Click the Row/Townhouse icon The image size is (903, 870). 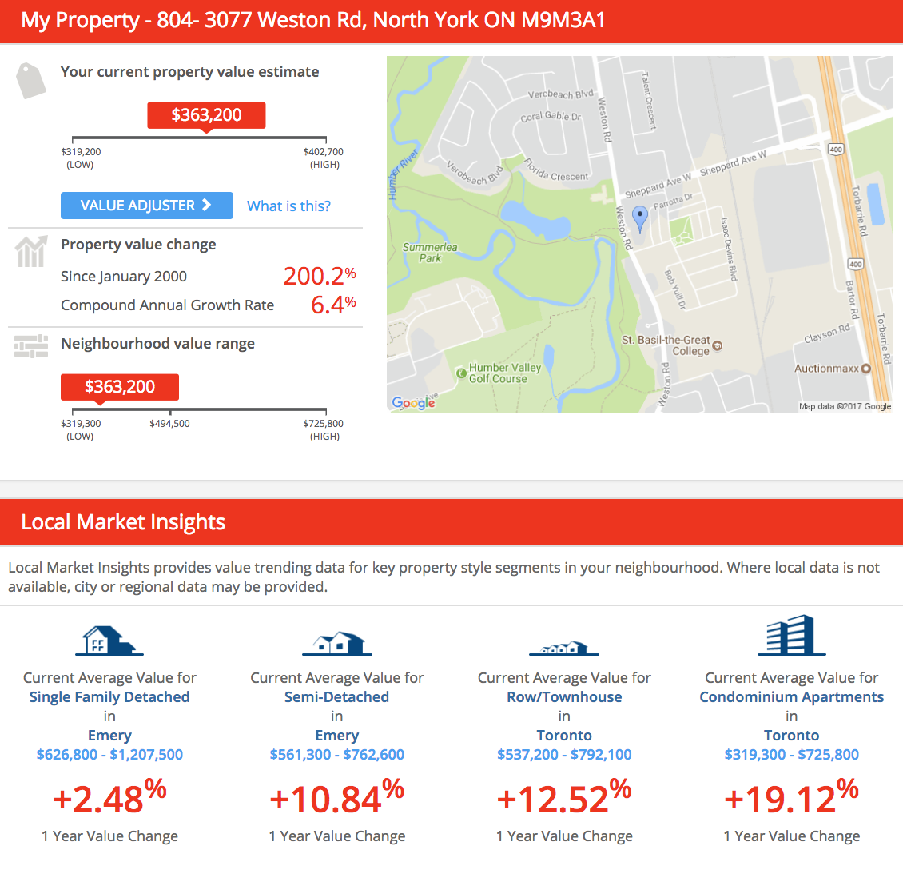coord(563,647)
